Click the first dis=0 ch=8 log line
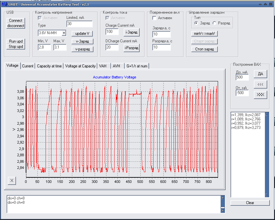The image size is (275, 220). (16, 198)
